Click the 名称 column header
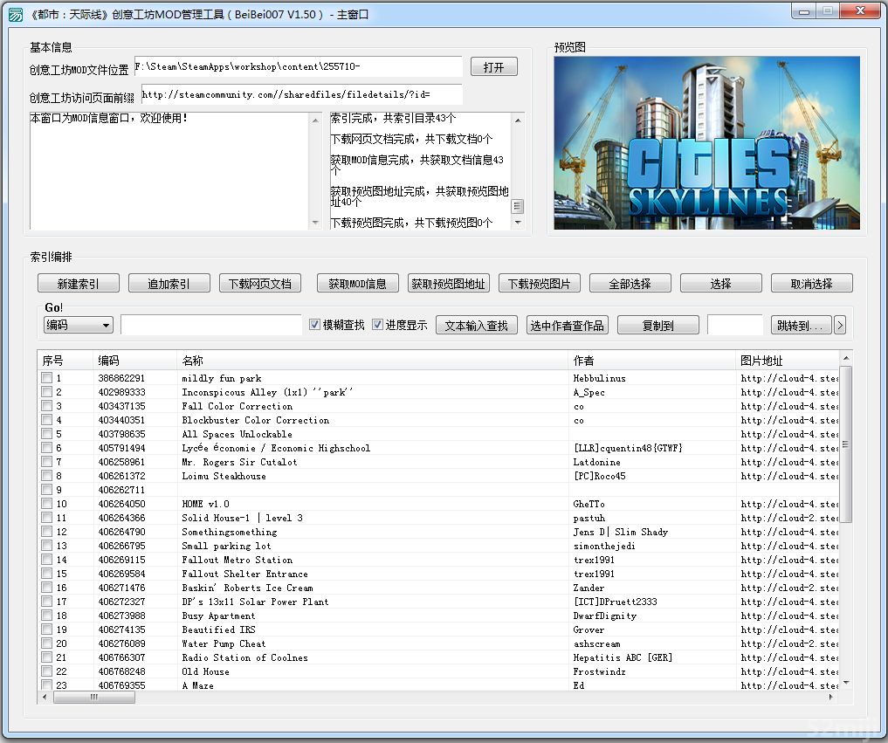This screenshot has height=743, width=888. (x=372, y=361)
